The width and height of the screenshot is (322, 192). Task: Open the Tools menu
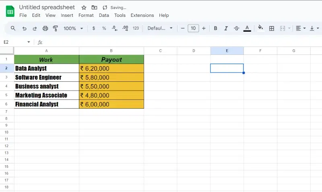120,15
